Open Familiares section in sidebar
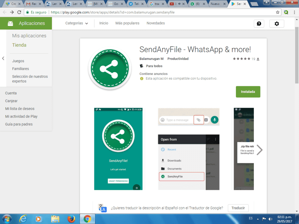 pyautogui.click(x=21, y=69)
